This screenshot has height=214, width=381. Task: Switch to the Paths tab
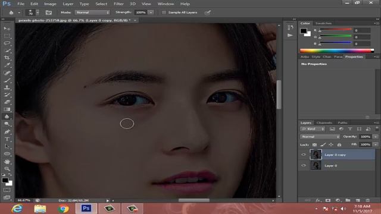pyautogui.click(x=343, y=123)
